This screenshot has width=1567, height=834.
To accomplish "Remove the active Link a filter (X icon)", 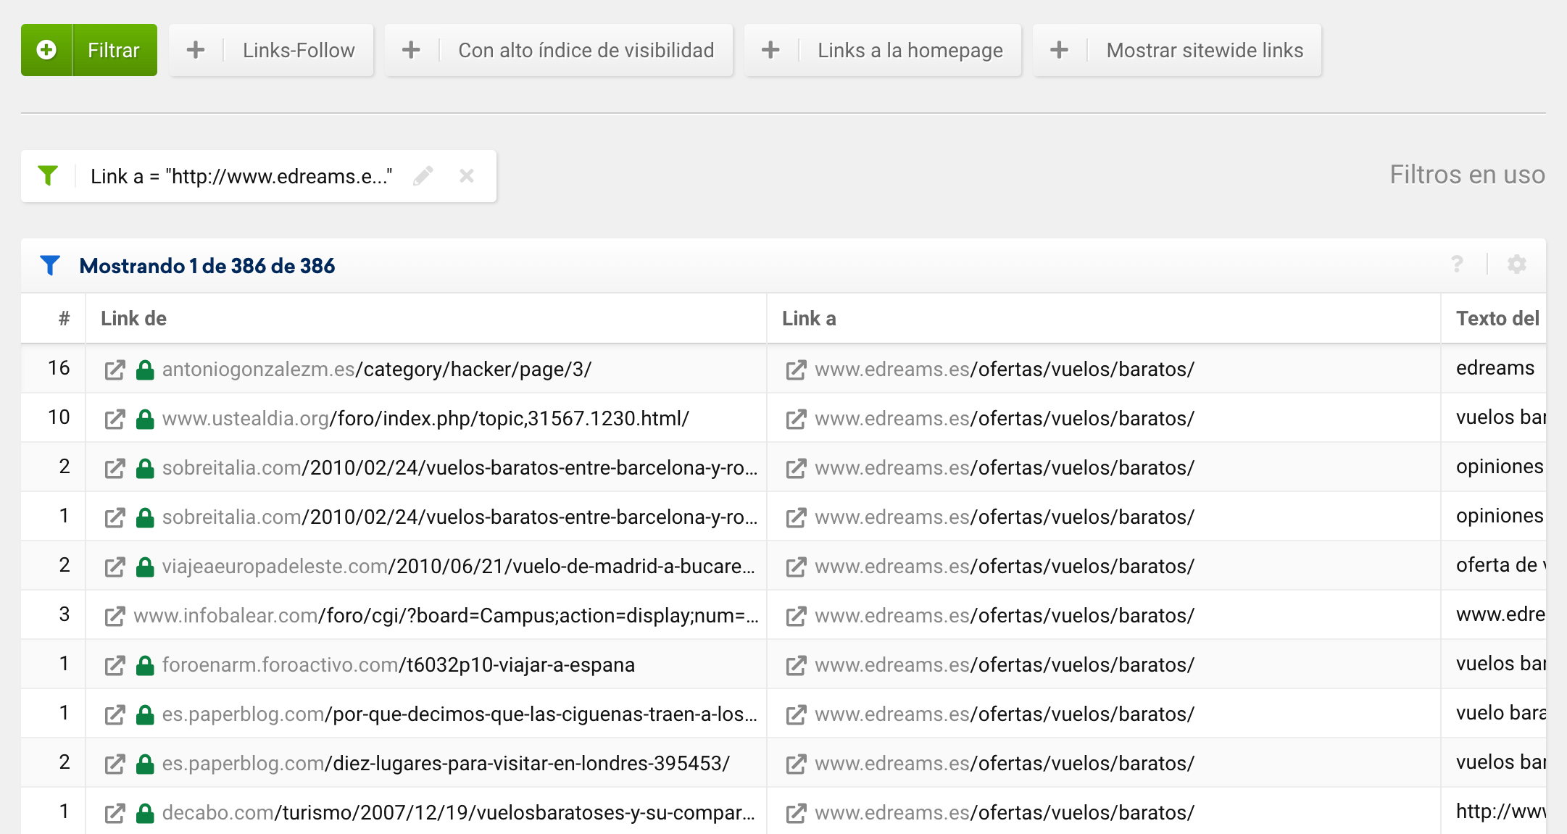I will [467, 176].
